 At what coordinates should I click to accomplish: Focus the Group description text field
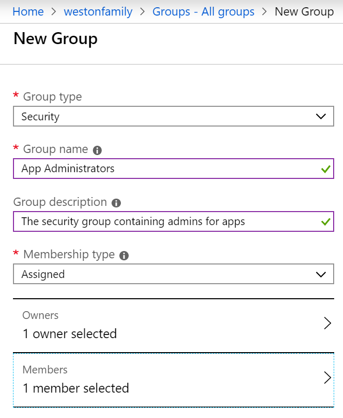pos(173,221)
